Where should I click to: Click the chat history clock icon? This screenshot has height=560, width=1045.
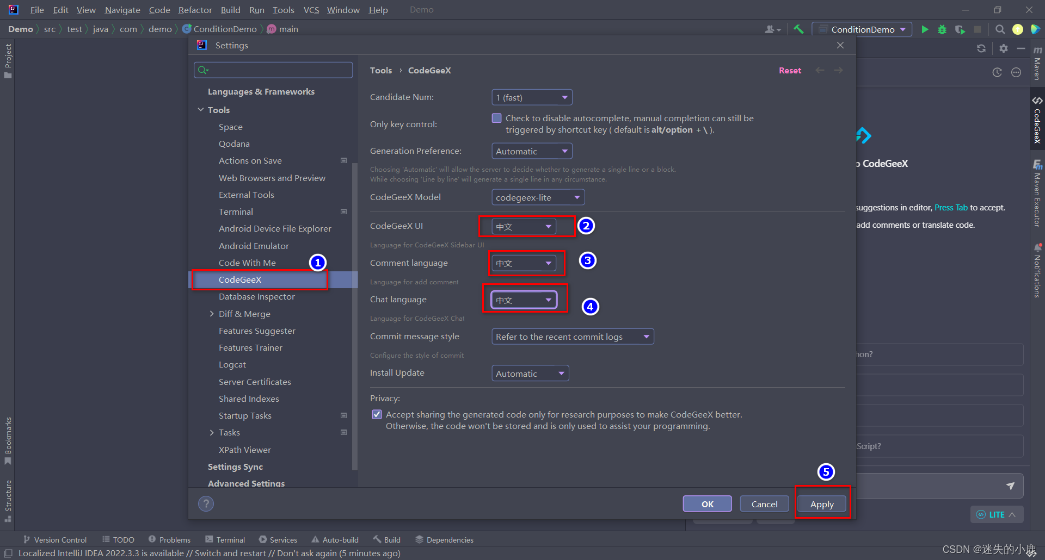click(997, 72)
